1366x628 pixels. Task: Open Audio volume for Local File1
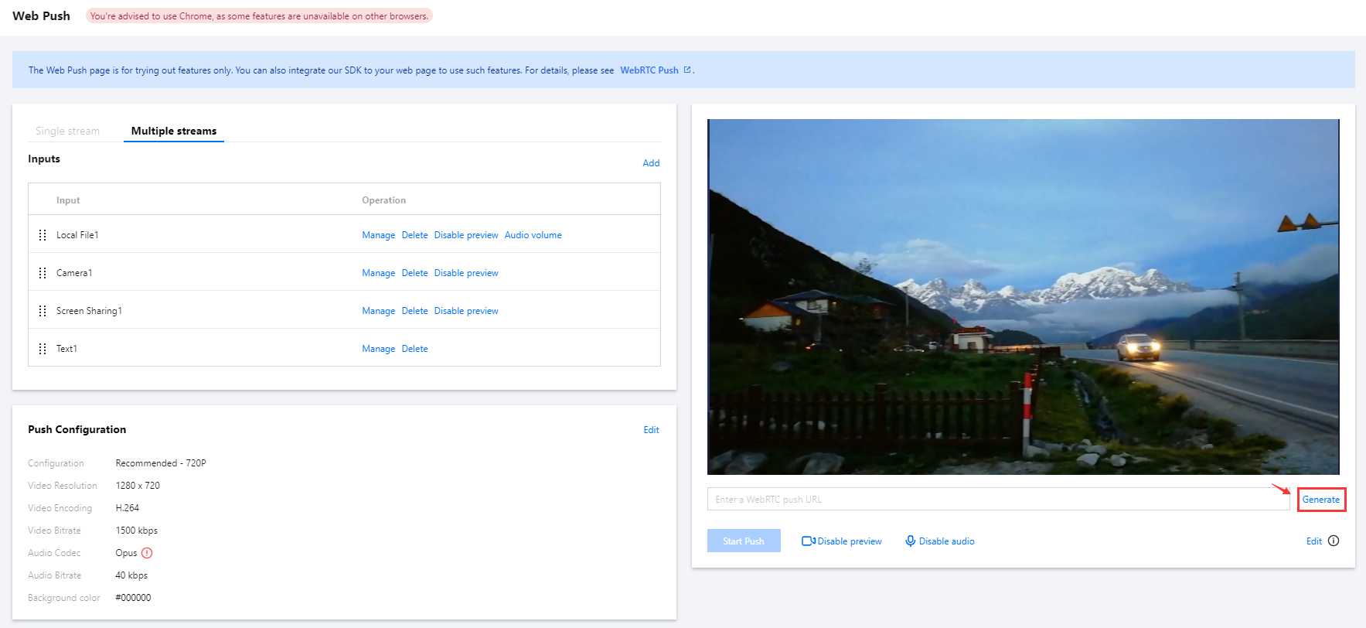533,235
